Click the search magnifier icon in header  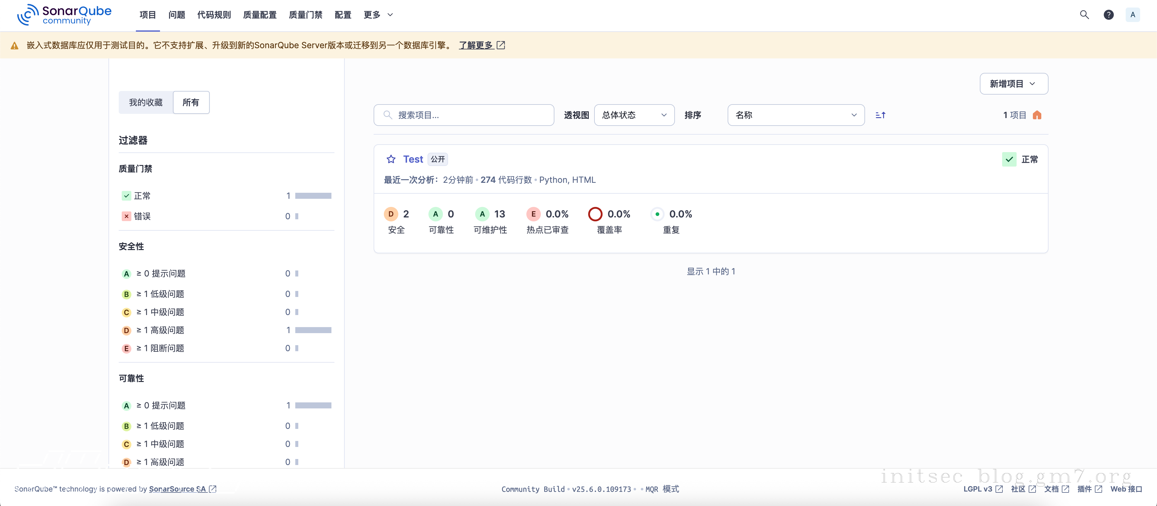1084,15
